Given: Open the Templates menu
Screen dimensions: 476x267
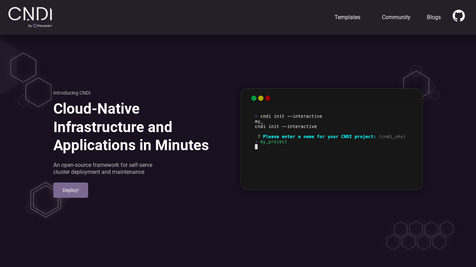Looking at the screenshot, I should [347, 17].
